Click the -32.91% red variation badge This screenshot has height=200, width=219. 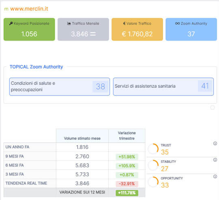click(127, 184)
